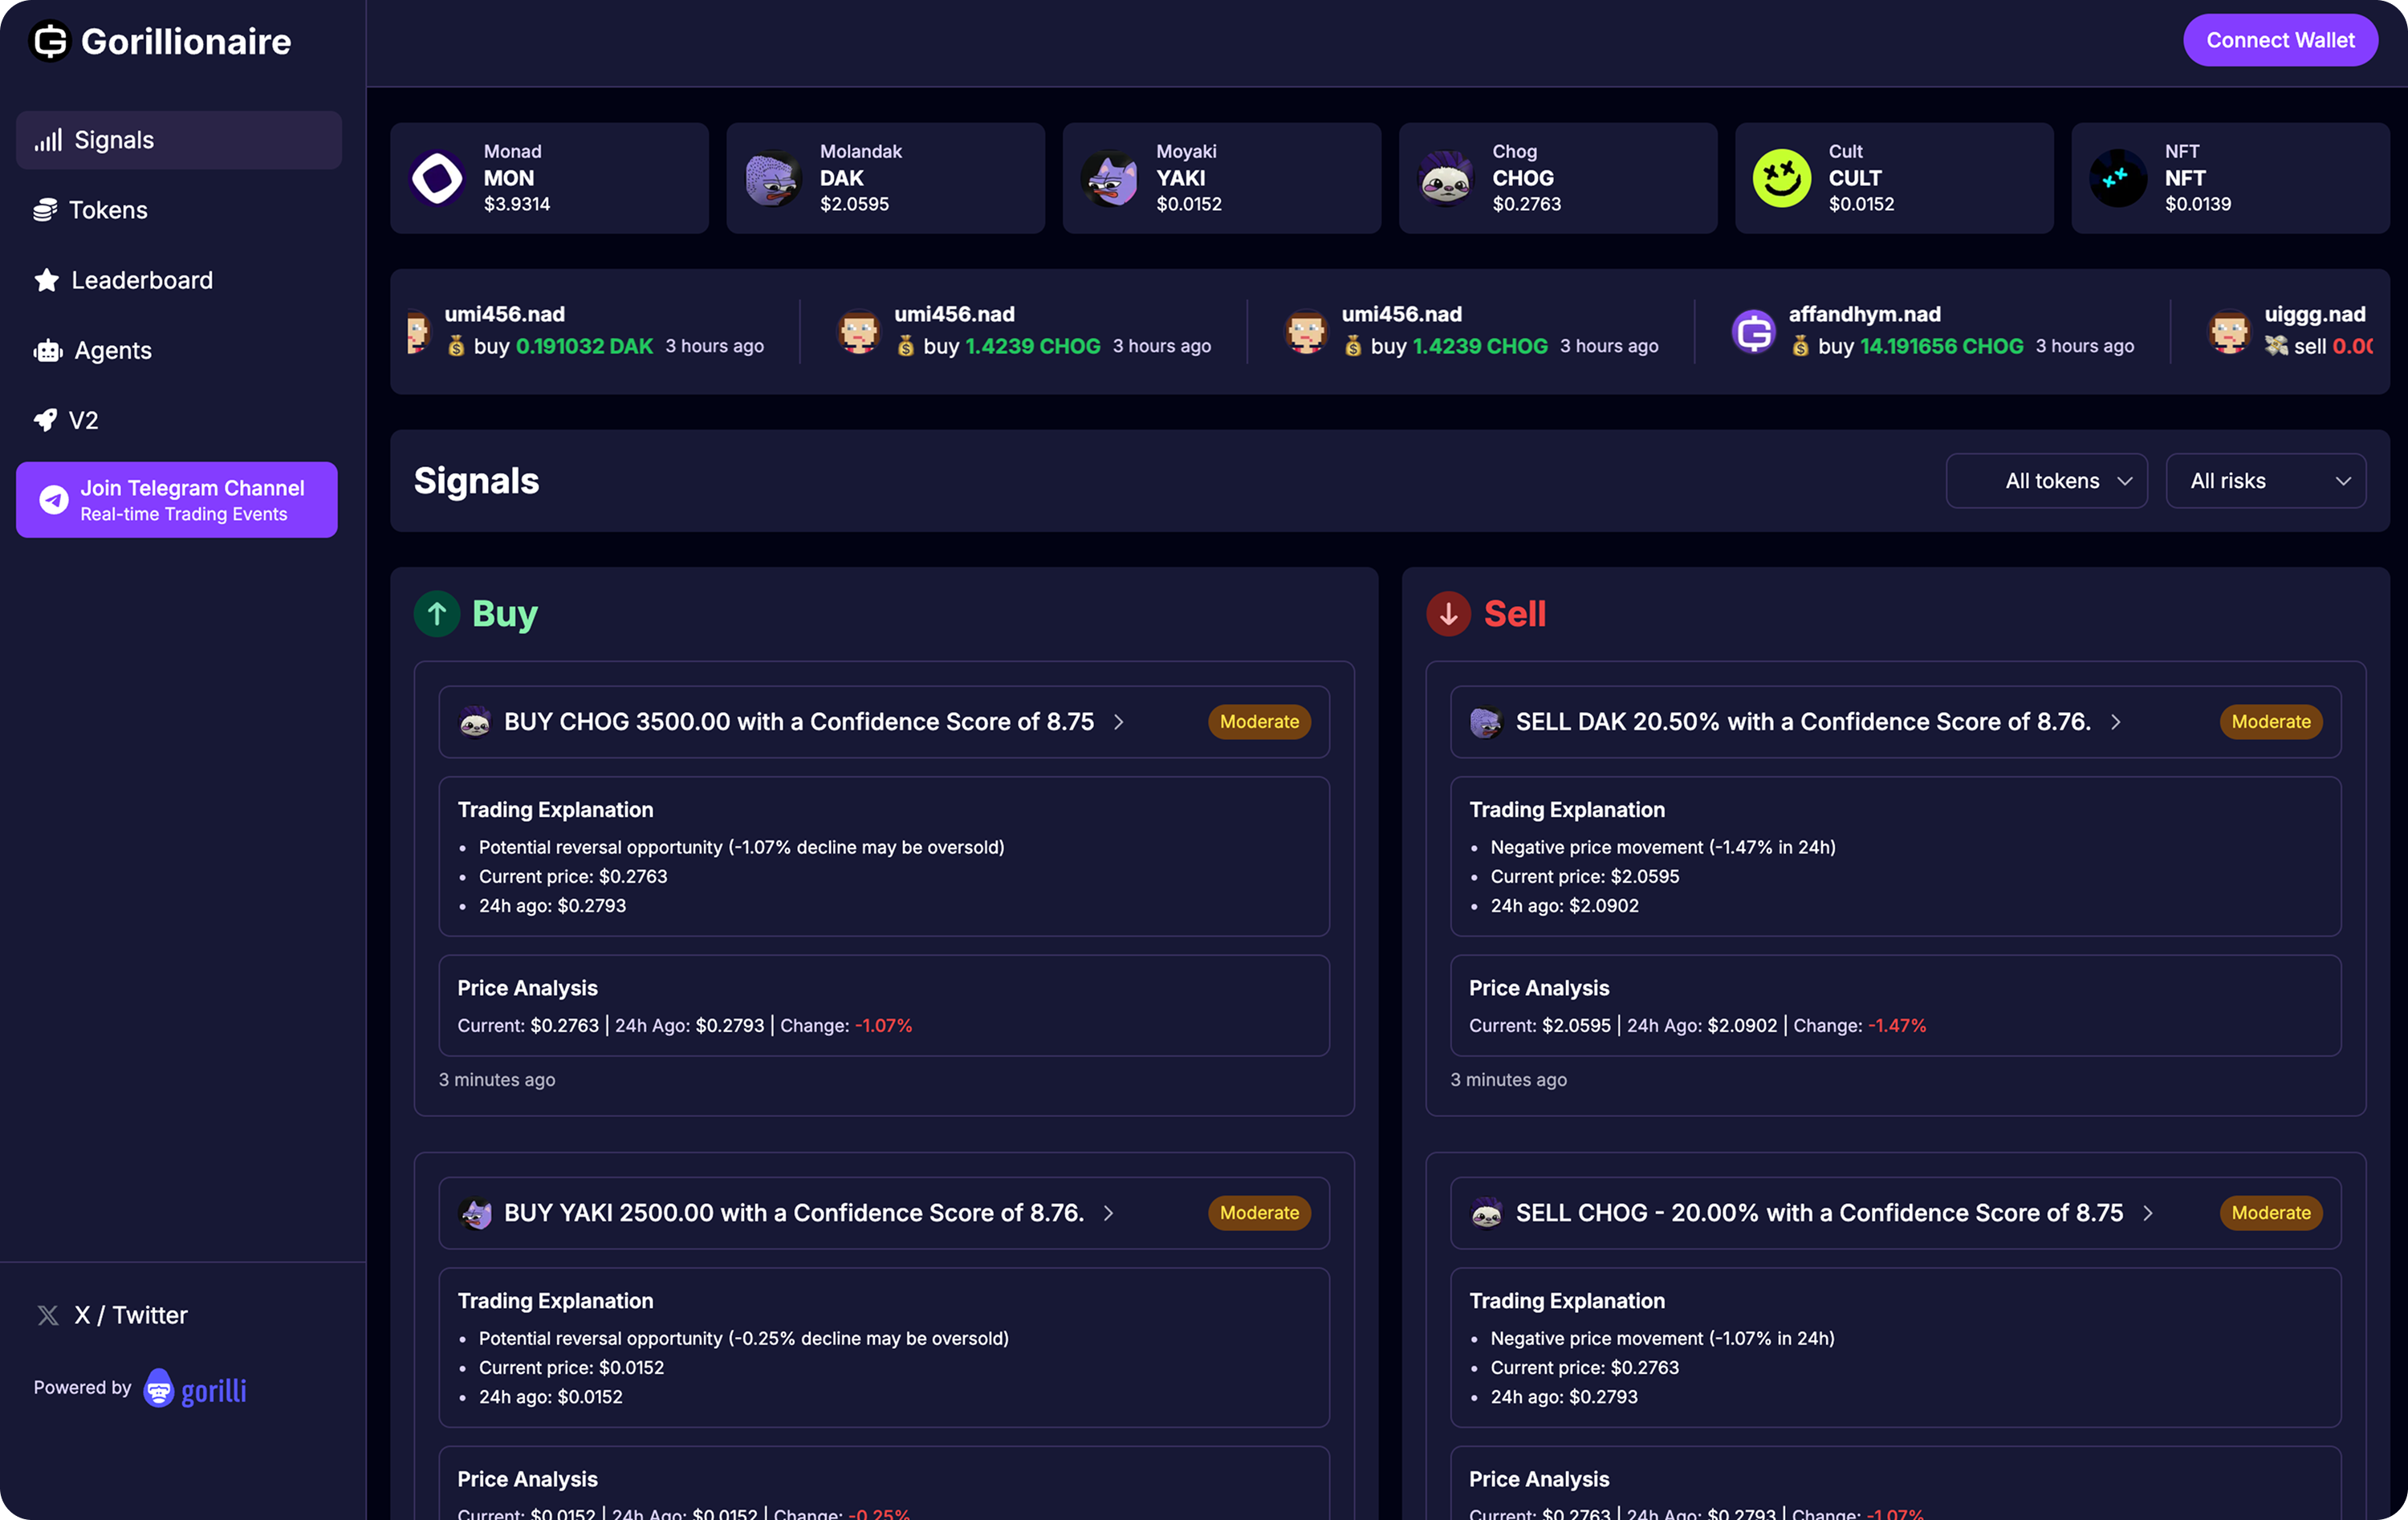
Task: Click the Gorillionaire logo icon
Action: click(50, 41)
